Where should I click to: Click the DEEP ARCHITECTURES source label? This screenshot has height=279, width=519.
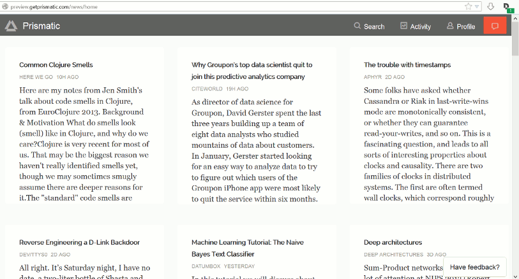(393, 255)
